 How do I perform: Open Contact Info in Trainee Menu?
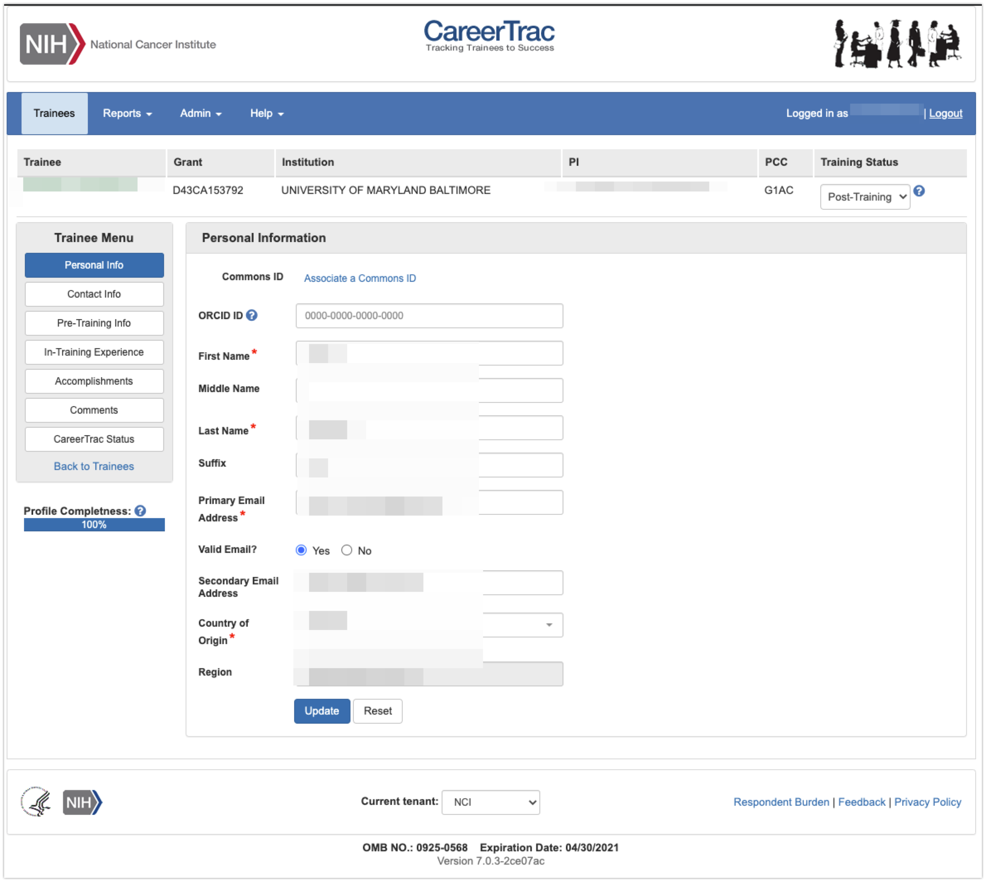tap(94, 294)
